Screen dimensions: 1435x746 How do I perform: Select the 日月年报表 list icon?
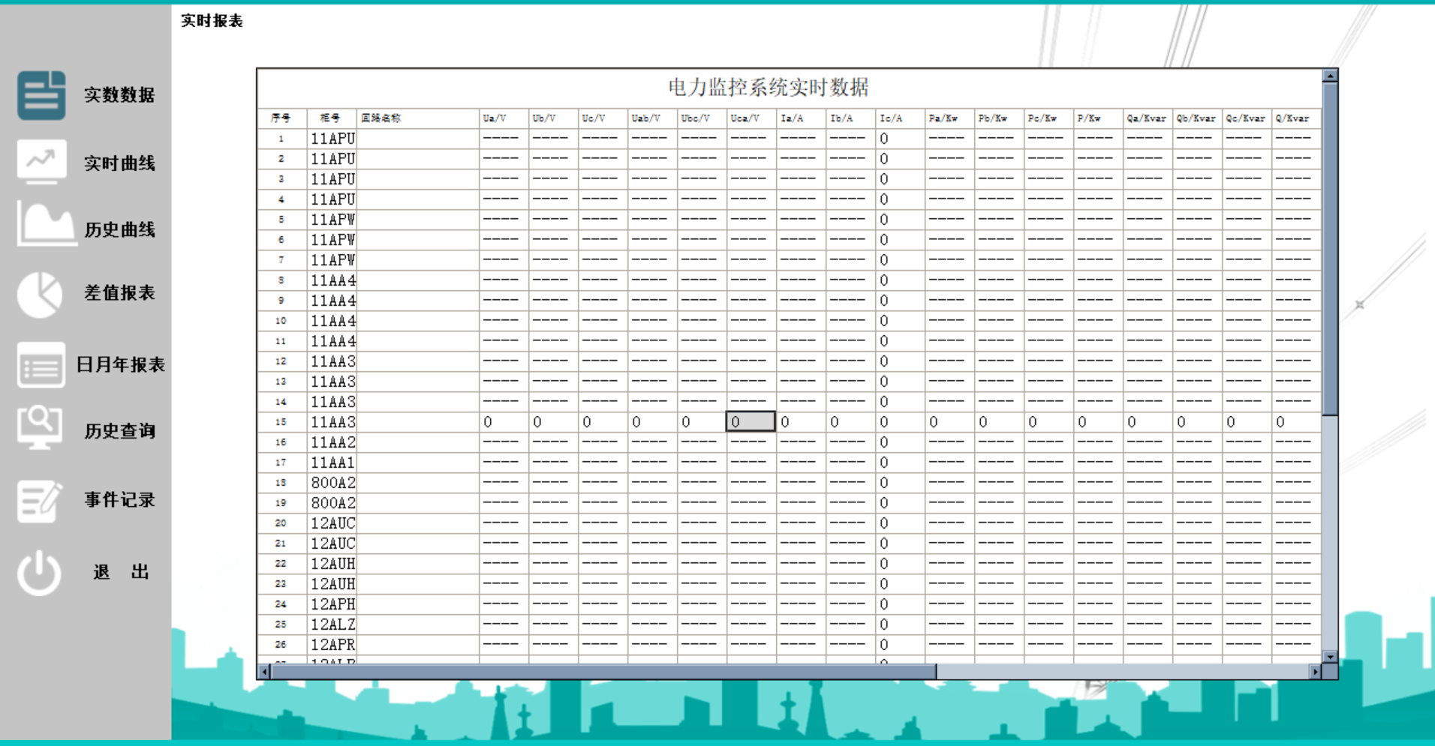click(x=40, y=365)
